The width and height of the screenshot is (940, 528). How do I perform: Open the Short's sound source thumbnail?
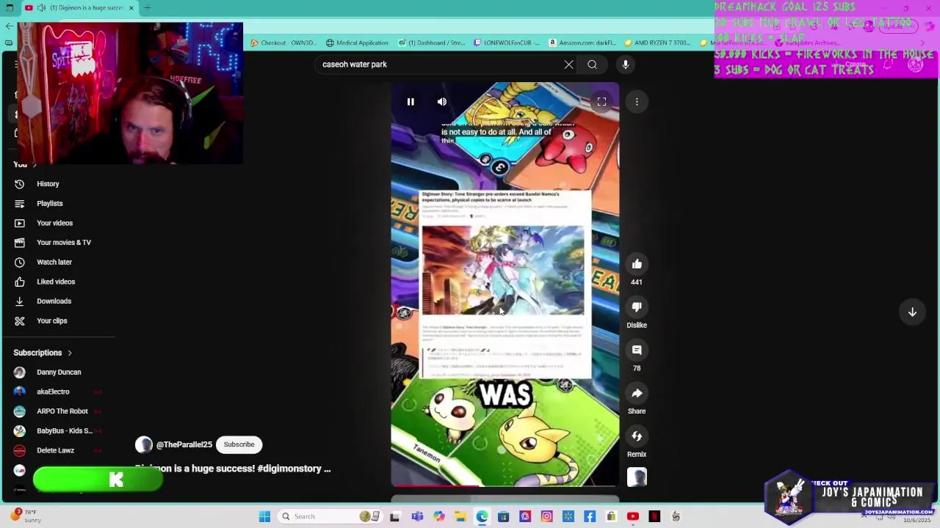click(x=637, y=477)
